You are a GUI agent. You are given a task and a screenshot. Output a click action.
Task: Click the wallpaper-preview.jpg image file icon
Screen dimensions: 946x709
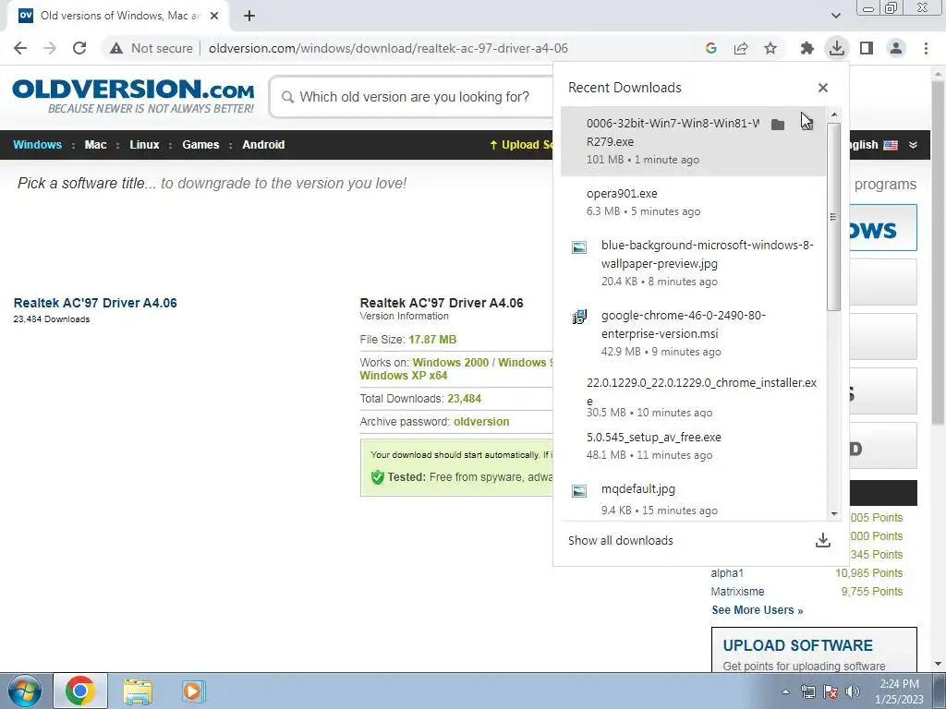(x=579, y=247)
